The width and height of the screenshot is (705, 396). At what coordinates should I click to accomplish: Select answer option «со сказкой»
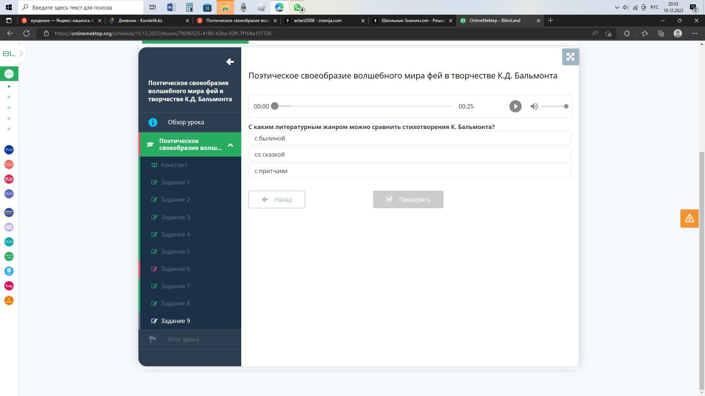pyautogui.click(x=410, y=155)
